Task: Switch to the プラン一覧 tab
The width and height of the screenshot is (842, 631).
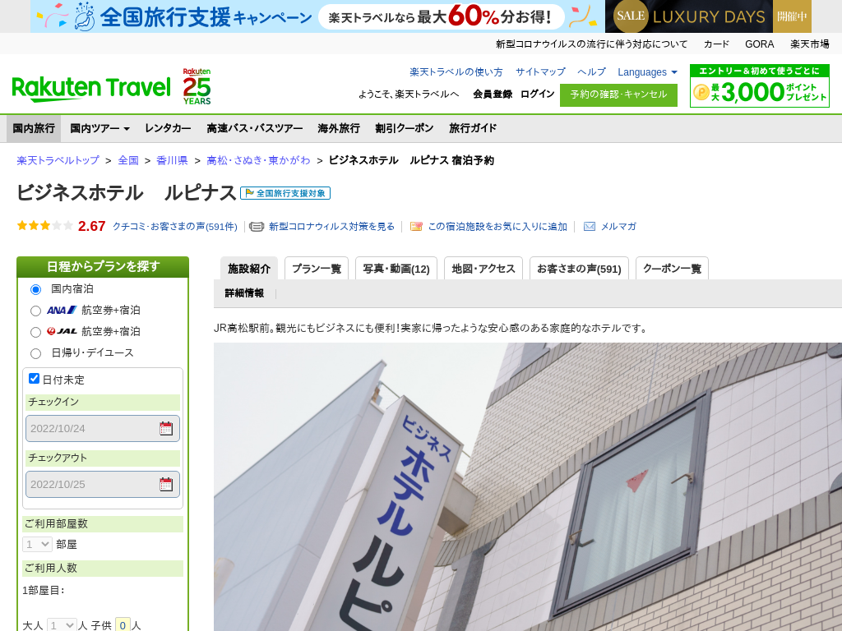Action: (317, 269)
